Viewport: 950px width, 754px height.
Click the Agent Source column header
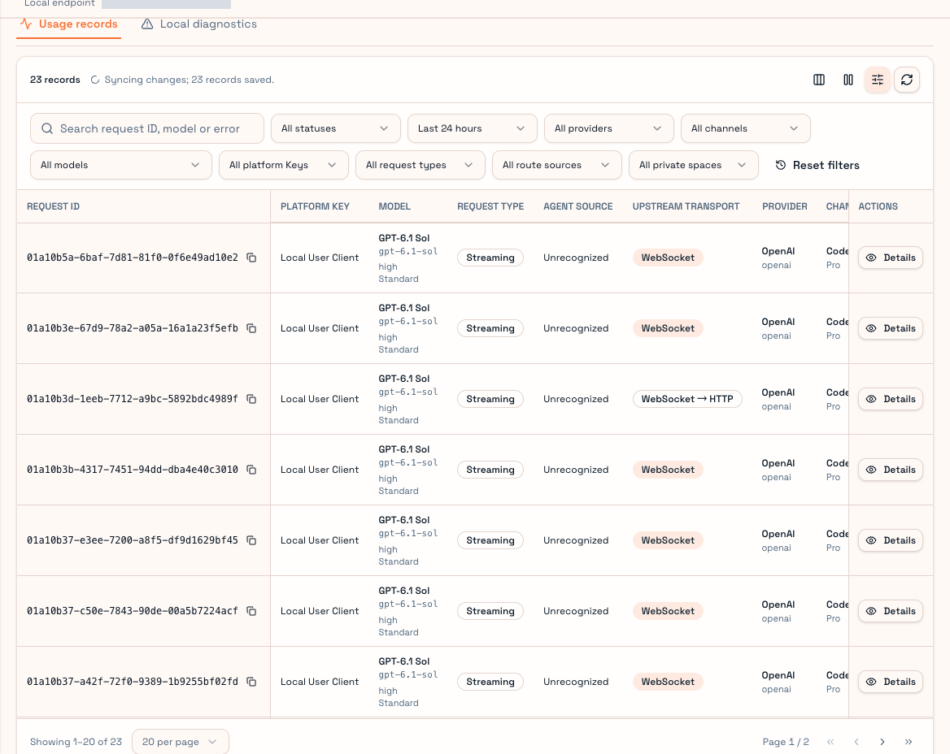(x=578, y=206)
